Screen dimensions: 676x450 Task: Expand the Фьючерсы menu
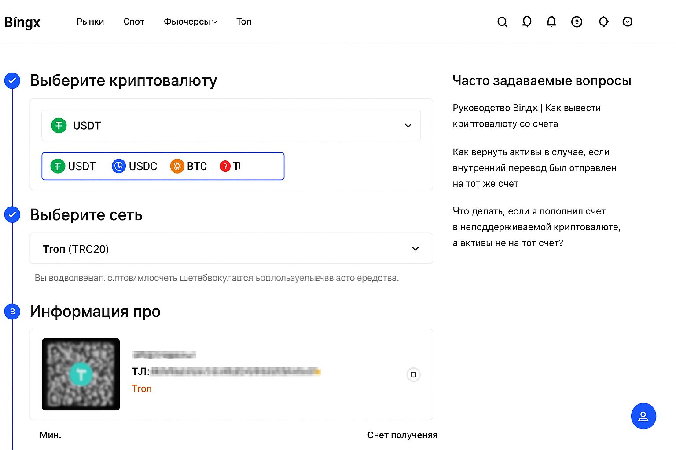[x=191, y=22]
